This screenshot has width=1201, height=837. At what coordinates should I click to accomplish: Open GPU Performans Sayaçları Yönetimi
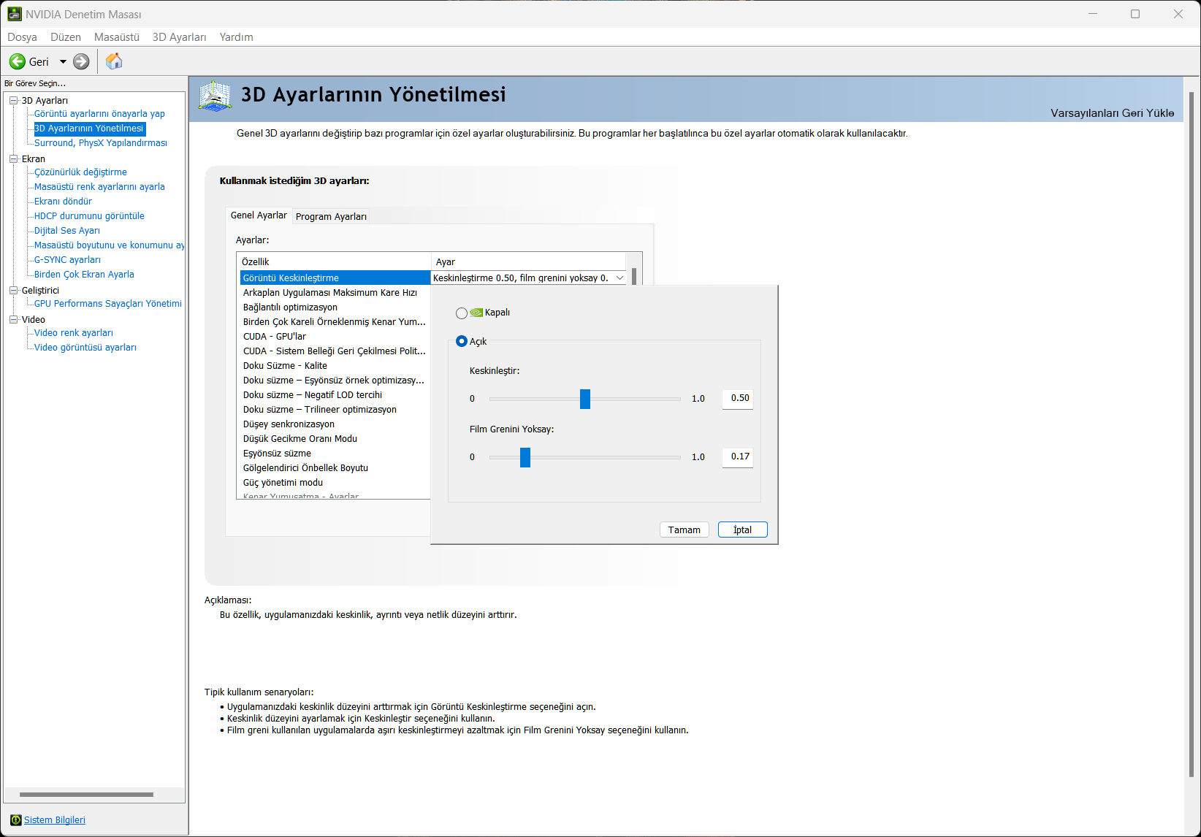(108, 304)
